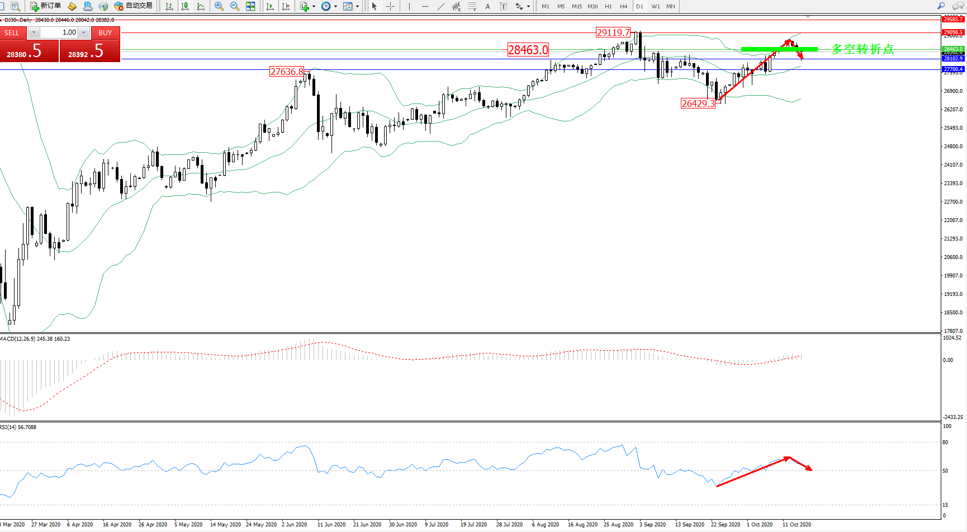This screenshot has width=967, height=532.
Task: Switch chart to bar chart mode
Action: click(169, 6)
